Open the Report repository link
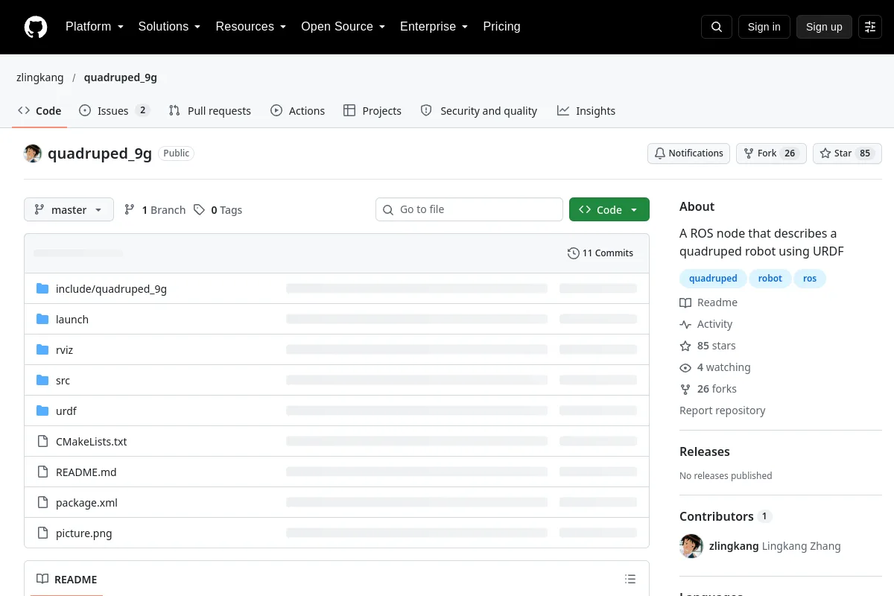Viewport: 894px width, 596px height. pos(723,410)
